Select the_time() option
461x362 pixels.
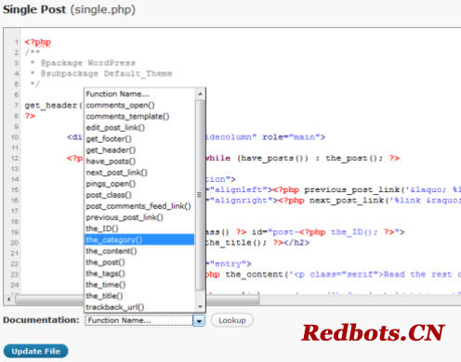(139, 285)
